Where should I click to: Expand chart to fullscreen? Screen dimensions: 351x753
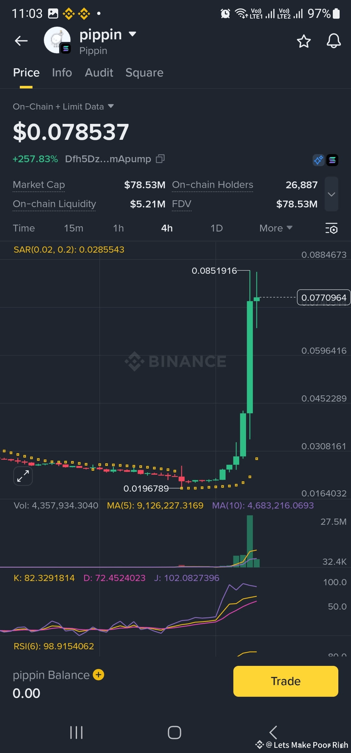tap(23, 476)
